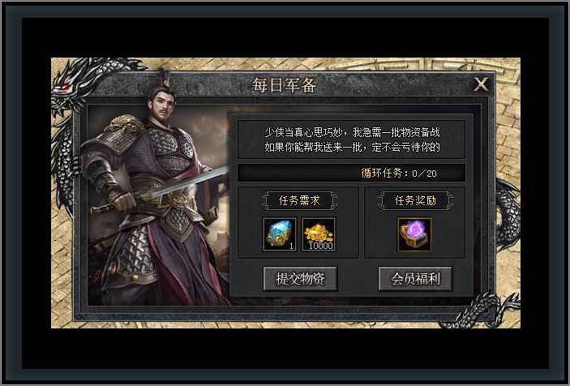Close the 每日军备 dialog with X
This screenshot has width=570, height=386.
point(481,84)
